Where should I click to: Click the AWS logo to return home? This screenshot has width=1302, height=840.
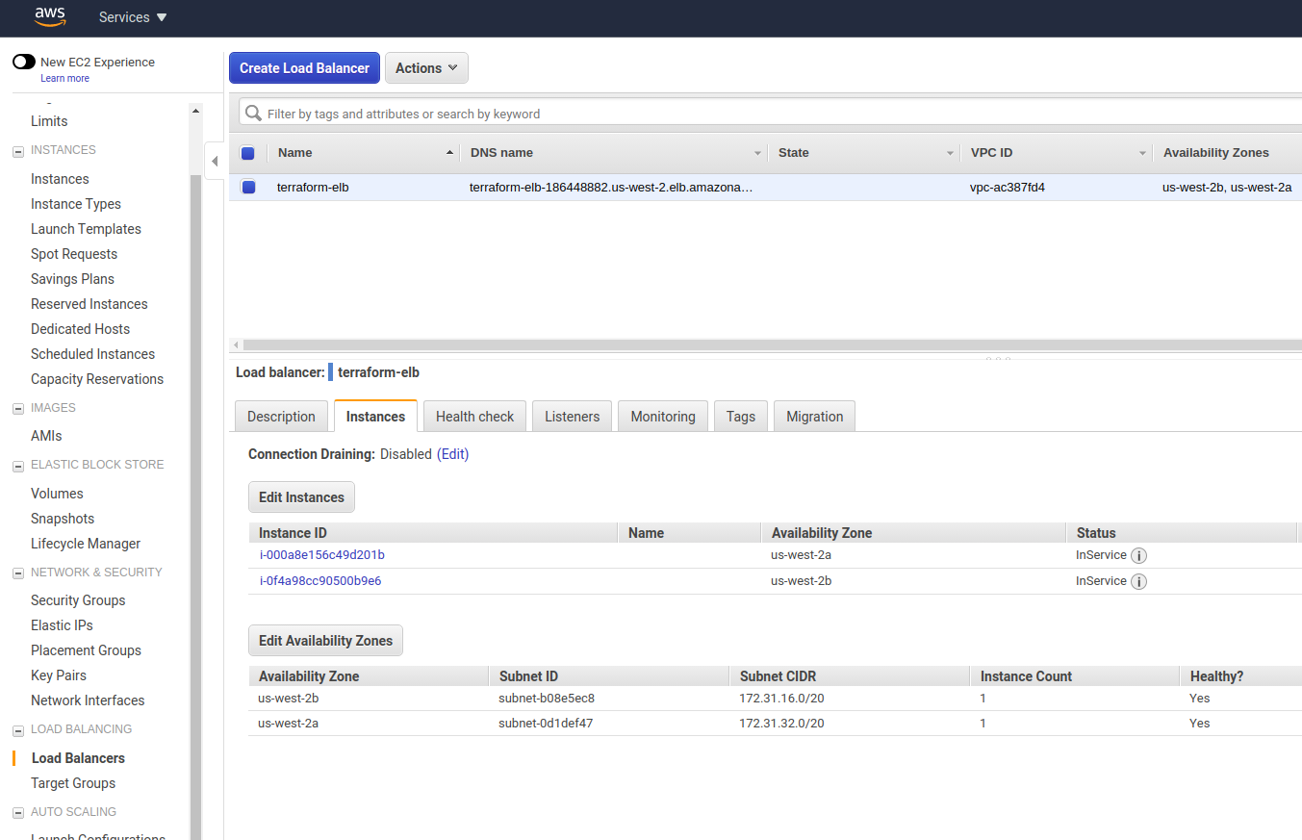(49, 16)
